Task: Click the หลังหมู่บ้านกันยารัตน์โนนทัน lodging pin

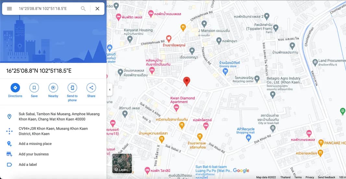Action: click(x=152, y=71)
